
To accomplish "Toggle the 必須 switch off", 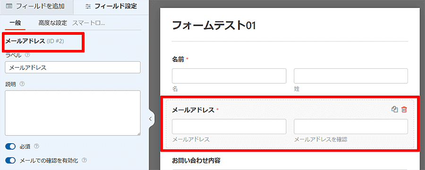I will pos(11,146).
